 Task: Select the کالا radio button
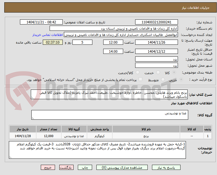pos(174,72)
